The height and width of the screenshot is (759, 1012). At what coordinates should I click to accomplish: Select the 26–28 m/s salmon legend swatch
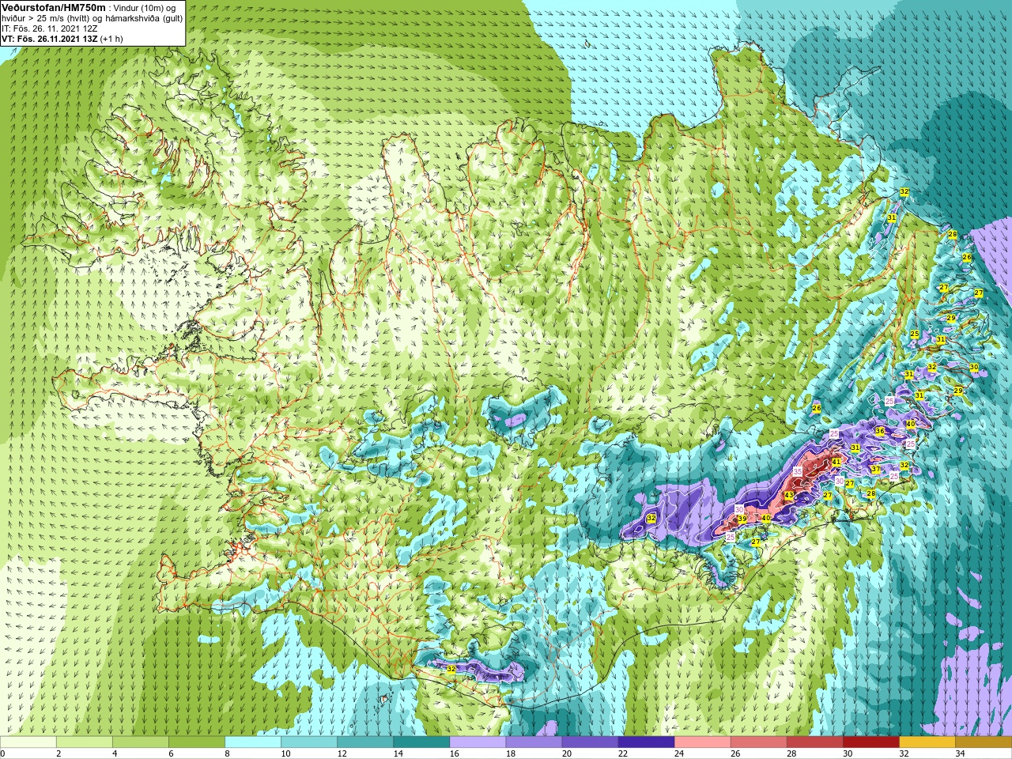click(758, 742)
